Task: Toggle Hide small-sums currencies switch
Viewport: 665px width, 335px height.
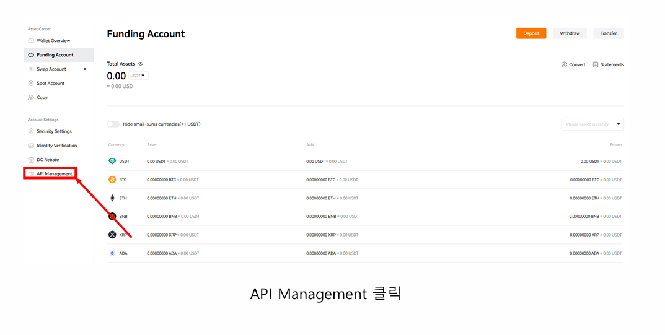Action: (113, 124)
